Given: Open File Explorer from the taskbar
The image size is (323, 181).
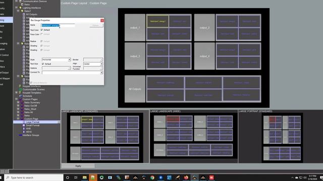Looking at the screenshot, I should tap(84, 177).
